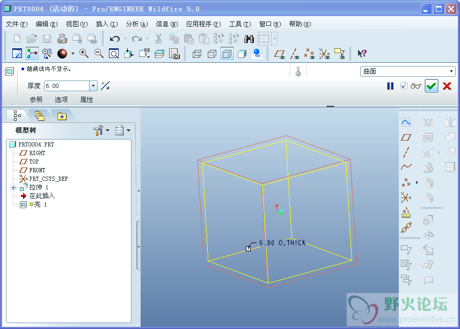The height and width of the screenshot is (329, 460).
Task: Create a new file via toolbar
Action: [x=17, y=39]
